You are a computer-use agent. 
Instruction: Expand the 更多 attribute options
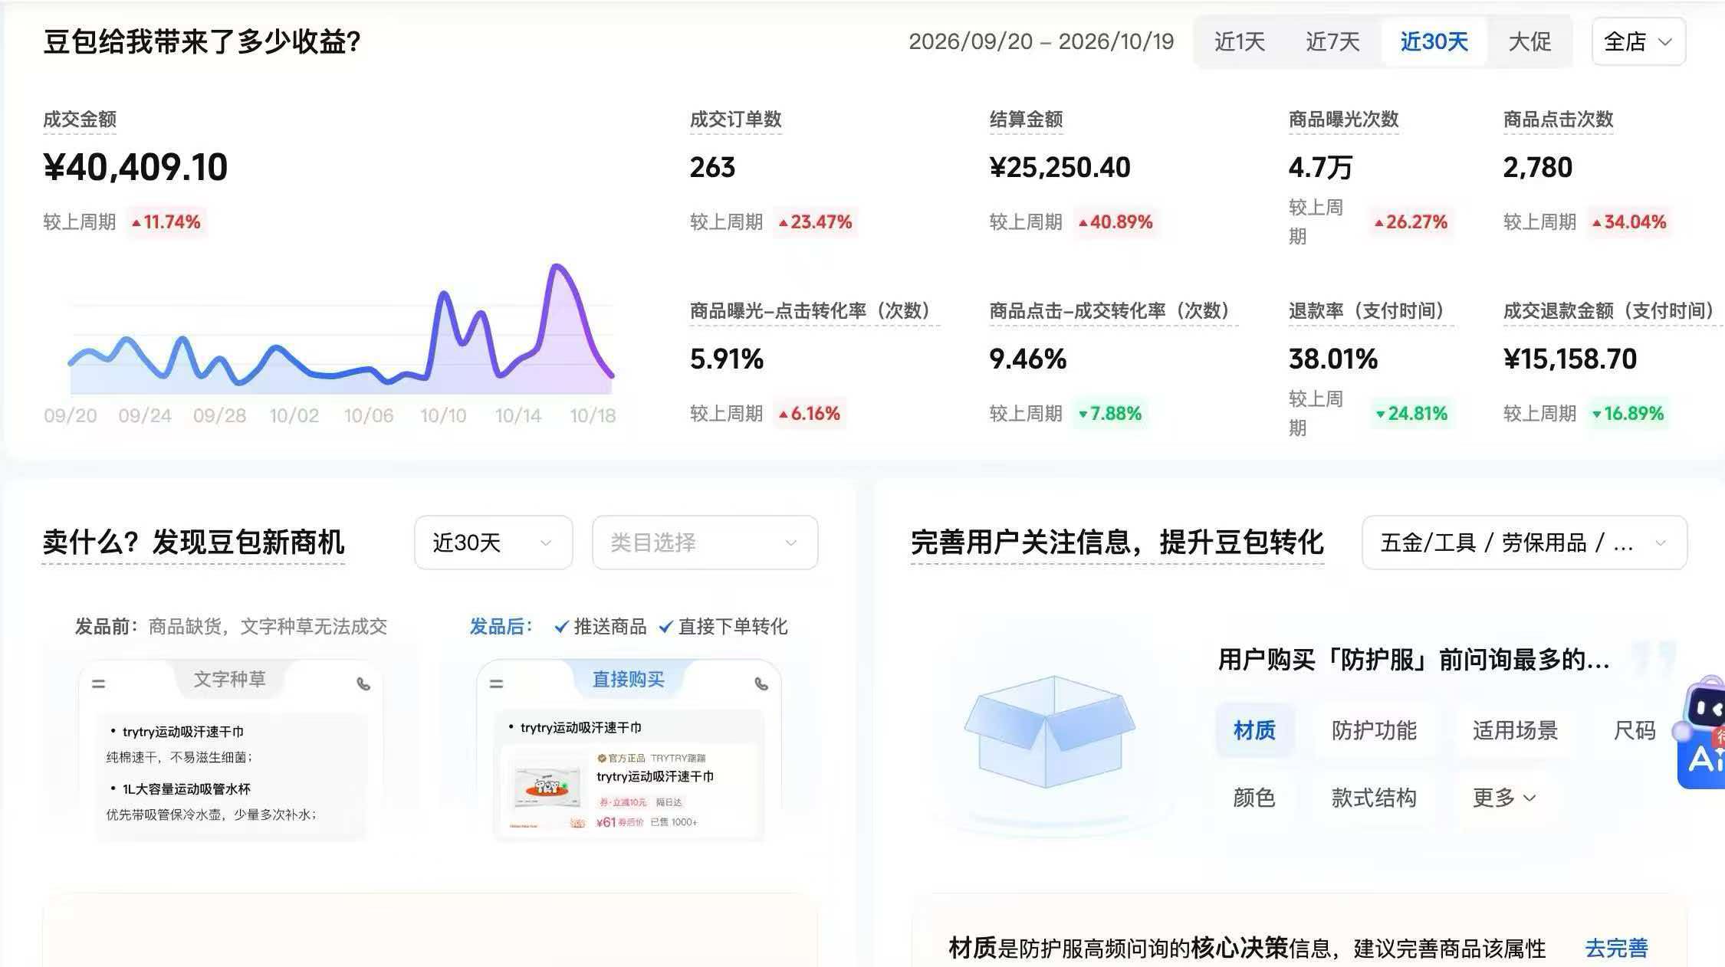coord(1504,798)
